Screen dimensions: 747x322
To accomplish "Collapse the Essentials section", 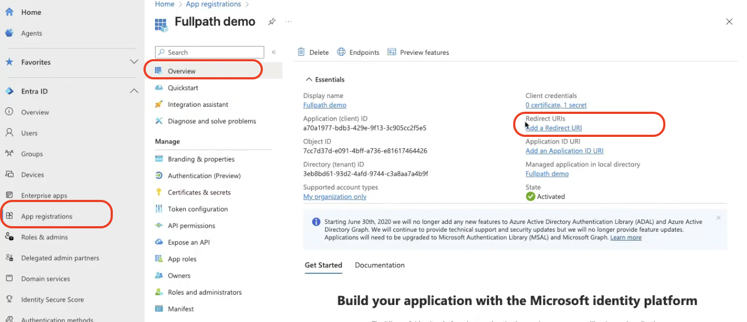I will coord(308,79).
